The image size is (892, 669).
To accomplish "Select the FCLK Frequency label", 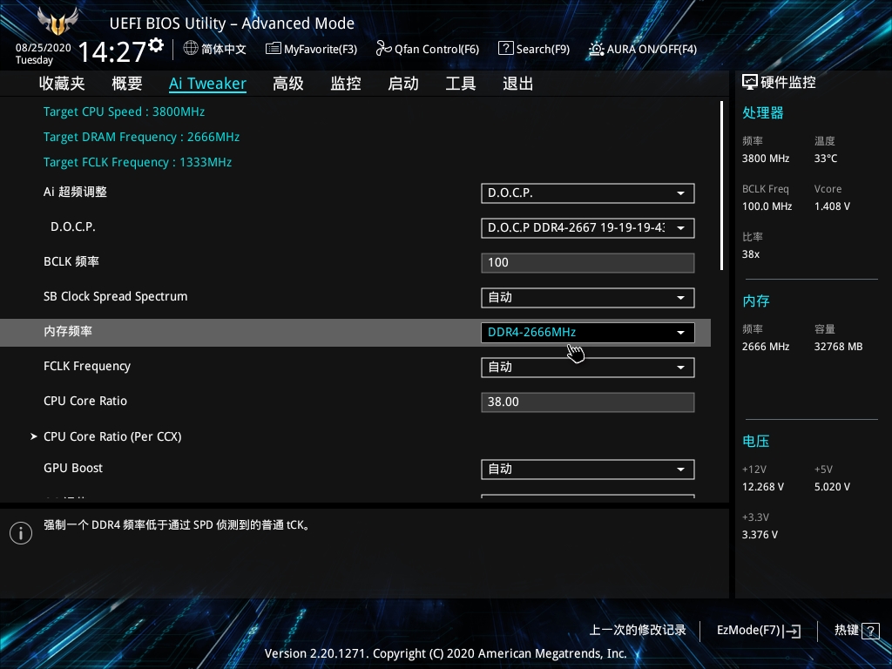I will coord(87,367).
